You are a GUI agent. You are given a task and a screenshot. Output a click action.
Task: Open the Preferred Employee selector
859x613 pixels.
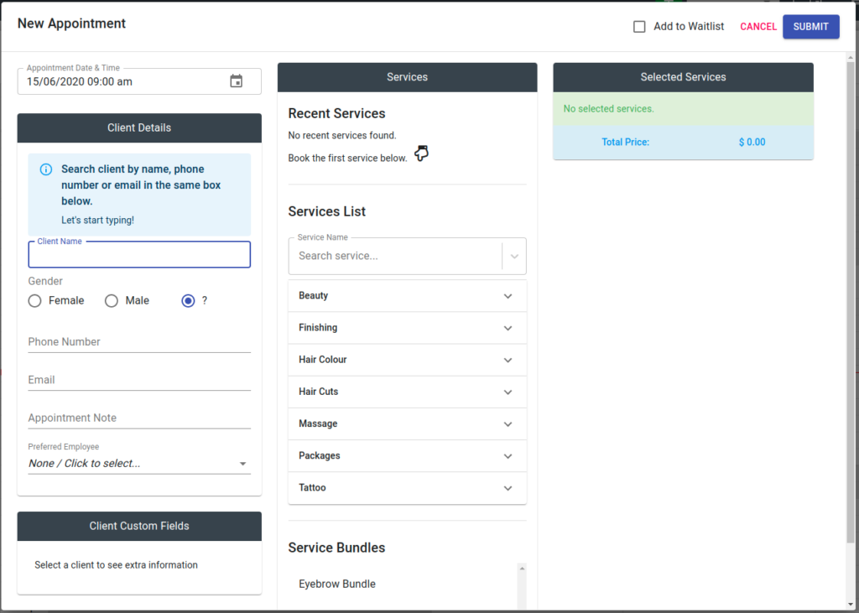[x=138, y=463]
